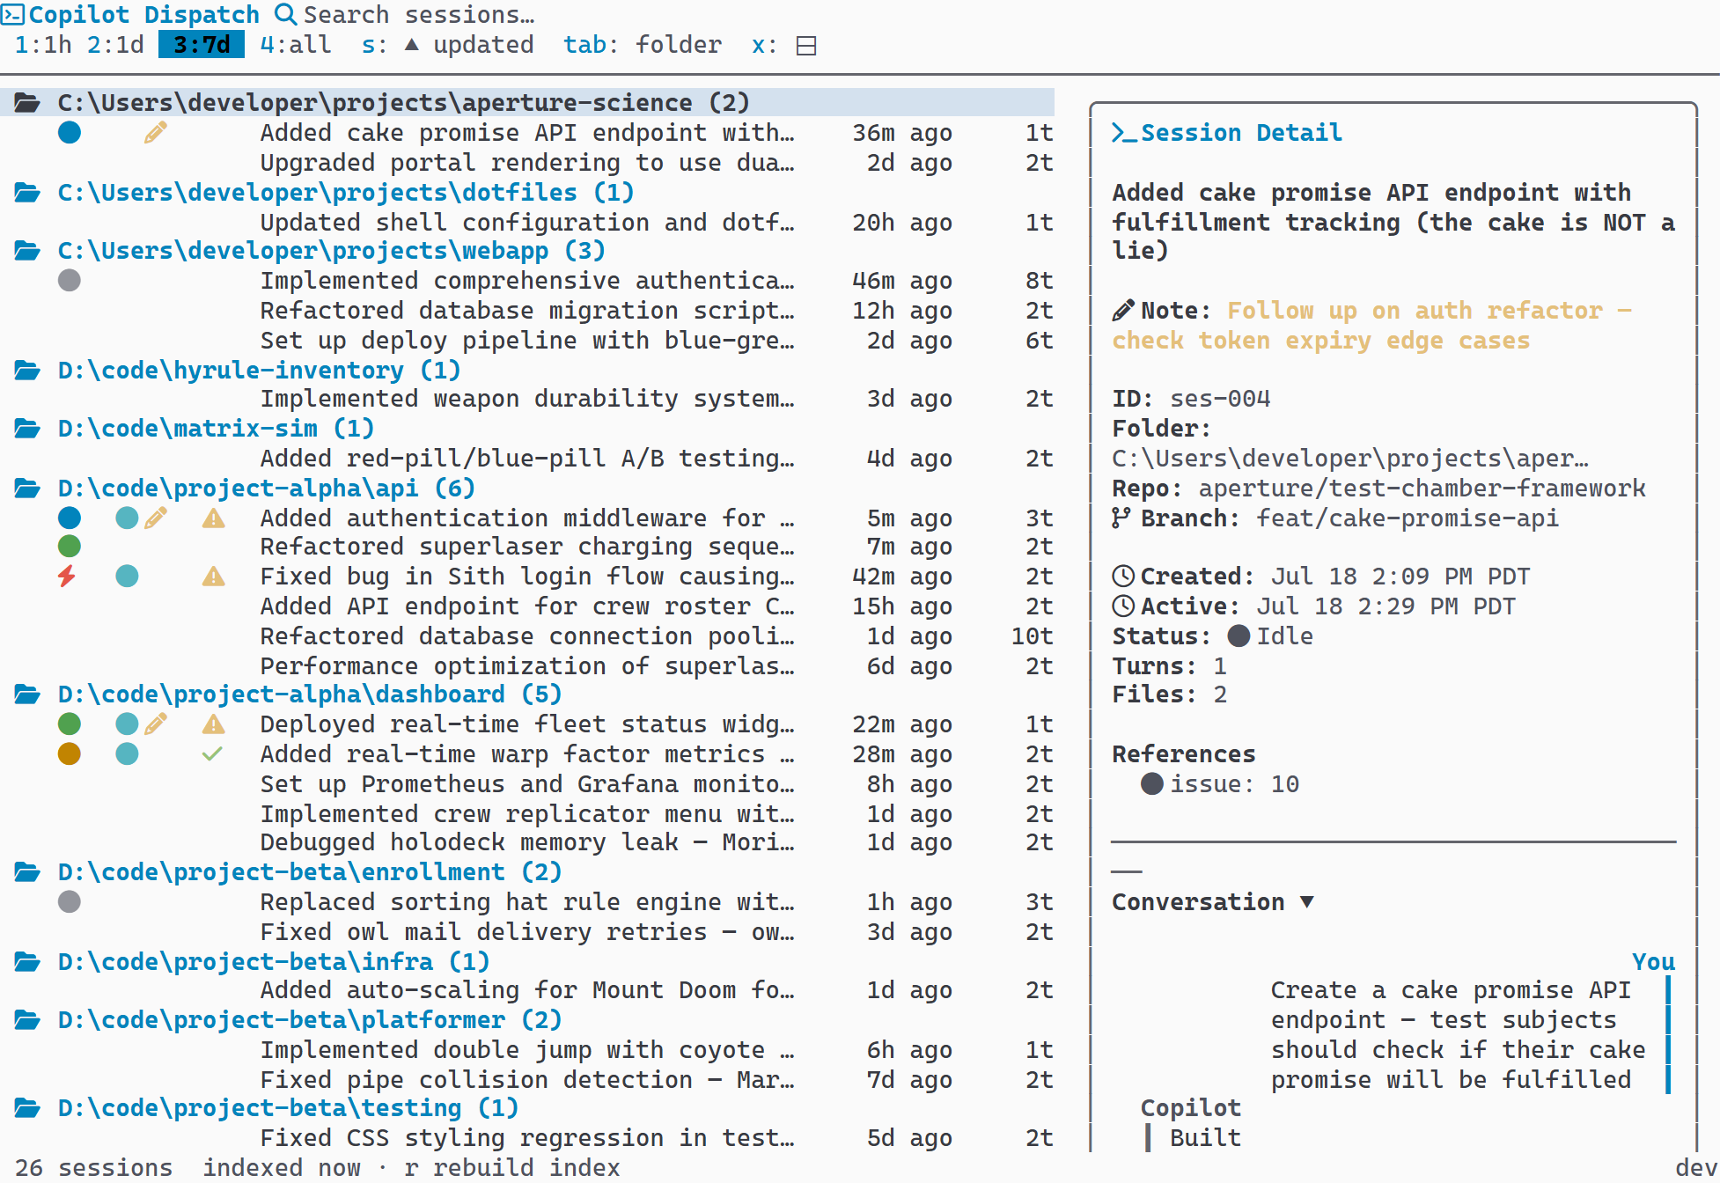Click pencil icon on authentication middleware session
This screenshot has width=1720, height=1183.
(x=156, y=518)
